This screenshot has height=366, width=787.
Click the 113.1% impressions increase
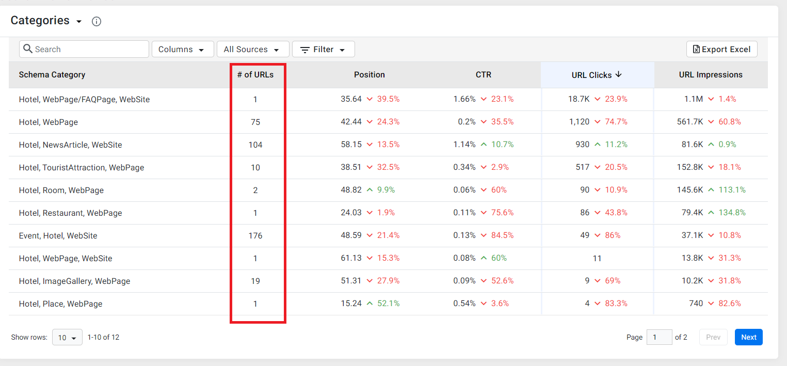point(732,190)
